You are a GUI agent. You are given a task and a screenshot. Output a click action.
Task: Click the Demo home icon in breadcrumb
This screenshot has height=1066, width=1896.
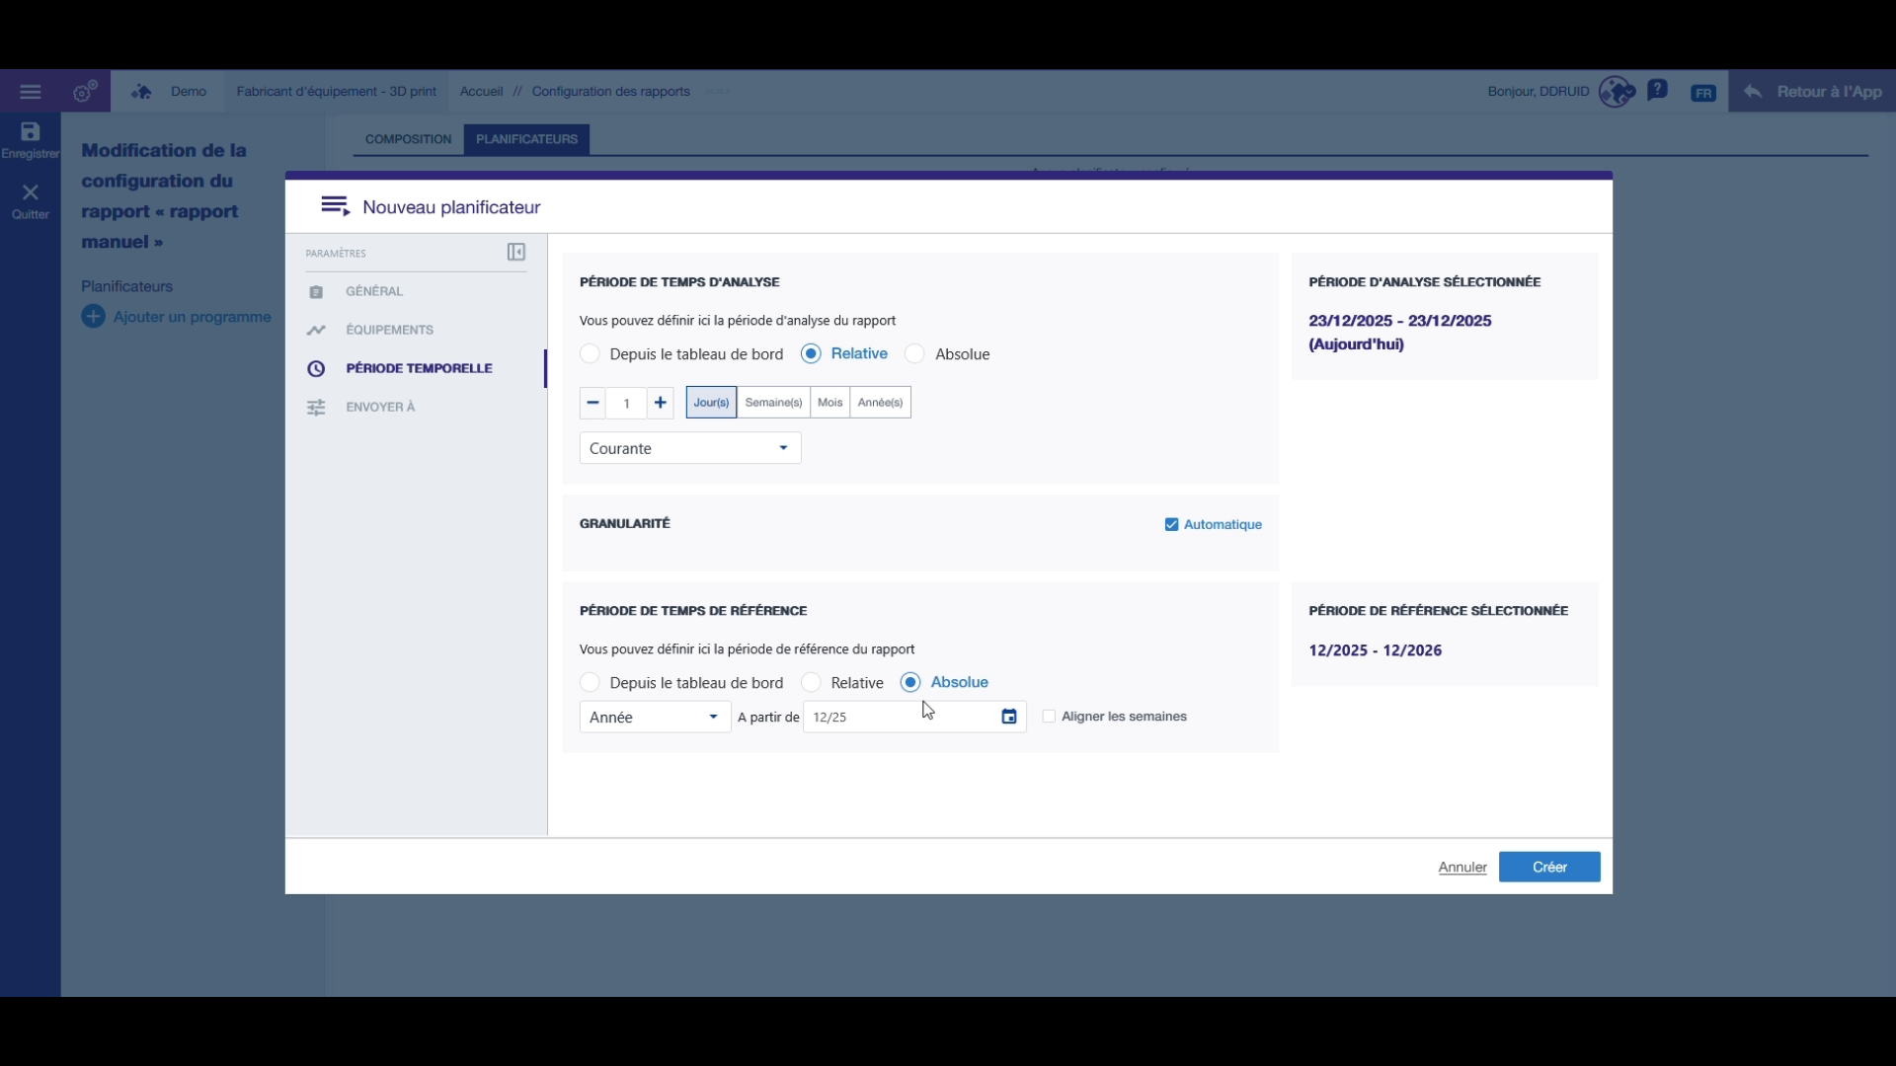click(141, 92)
